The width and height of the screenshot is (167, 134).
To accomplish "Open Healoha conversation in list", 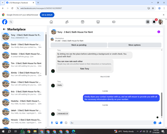I will (22, 103).
